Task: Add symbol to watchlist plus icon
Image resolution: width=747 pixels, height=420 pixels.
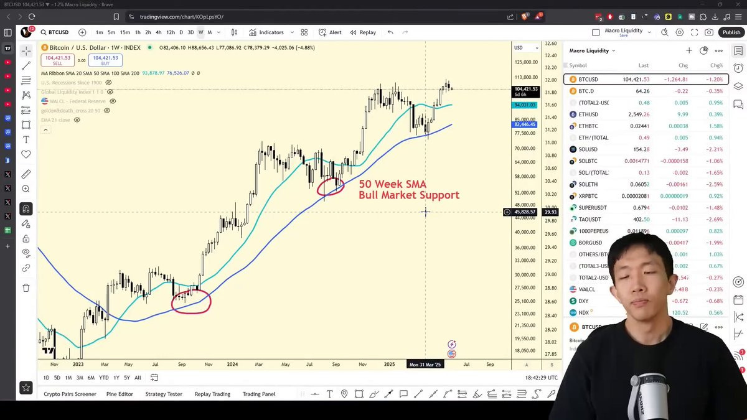Action: 689,50
